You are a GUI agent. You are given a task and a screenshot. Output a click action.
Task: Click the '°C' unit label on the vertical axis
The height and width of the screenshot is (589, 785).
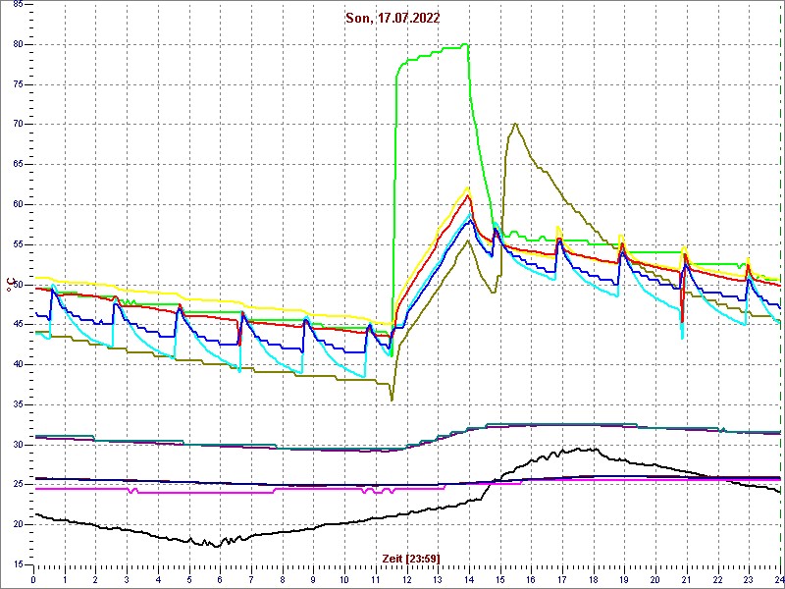(9, 286)
